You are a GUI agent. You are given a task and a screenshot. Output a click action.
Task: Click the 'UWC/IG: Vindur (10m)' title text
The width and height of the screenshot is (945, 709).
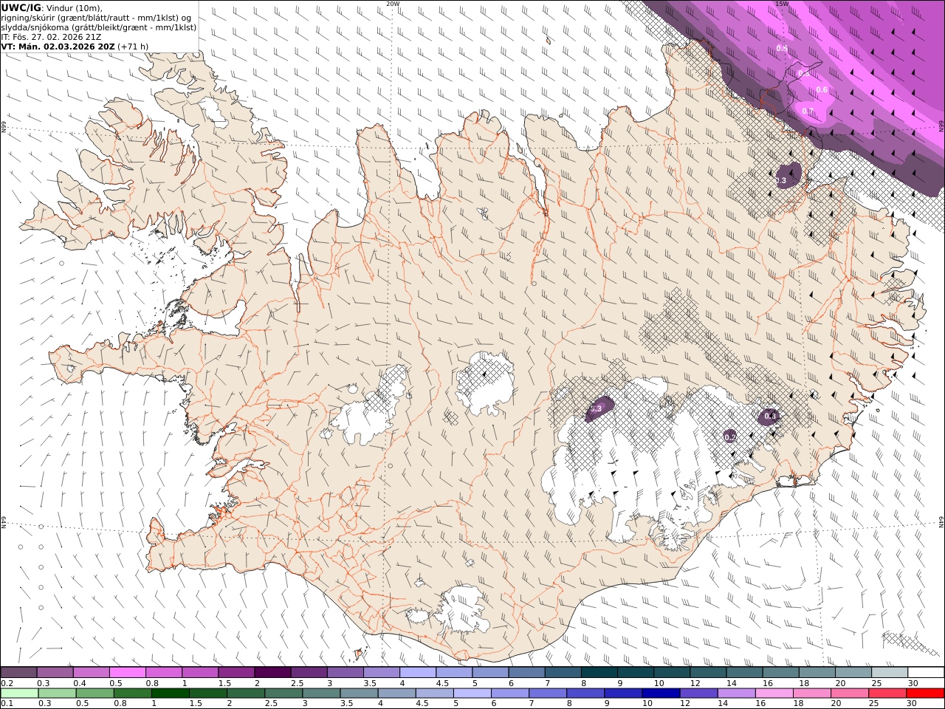pyautogui.click(x=52, y=7)
